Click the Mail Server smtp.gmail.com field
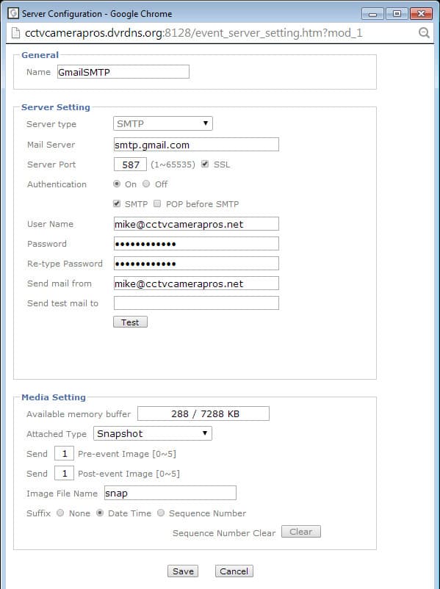440x589 pixels. (x=196, y=145)
